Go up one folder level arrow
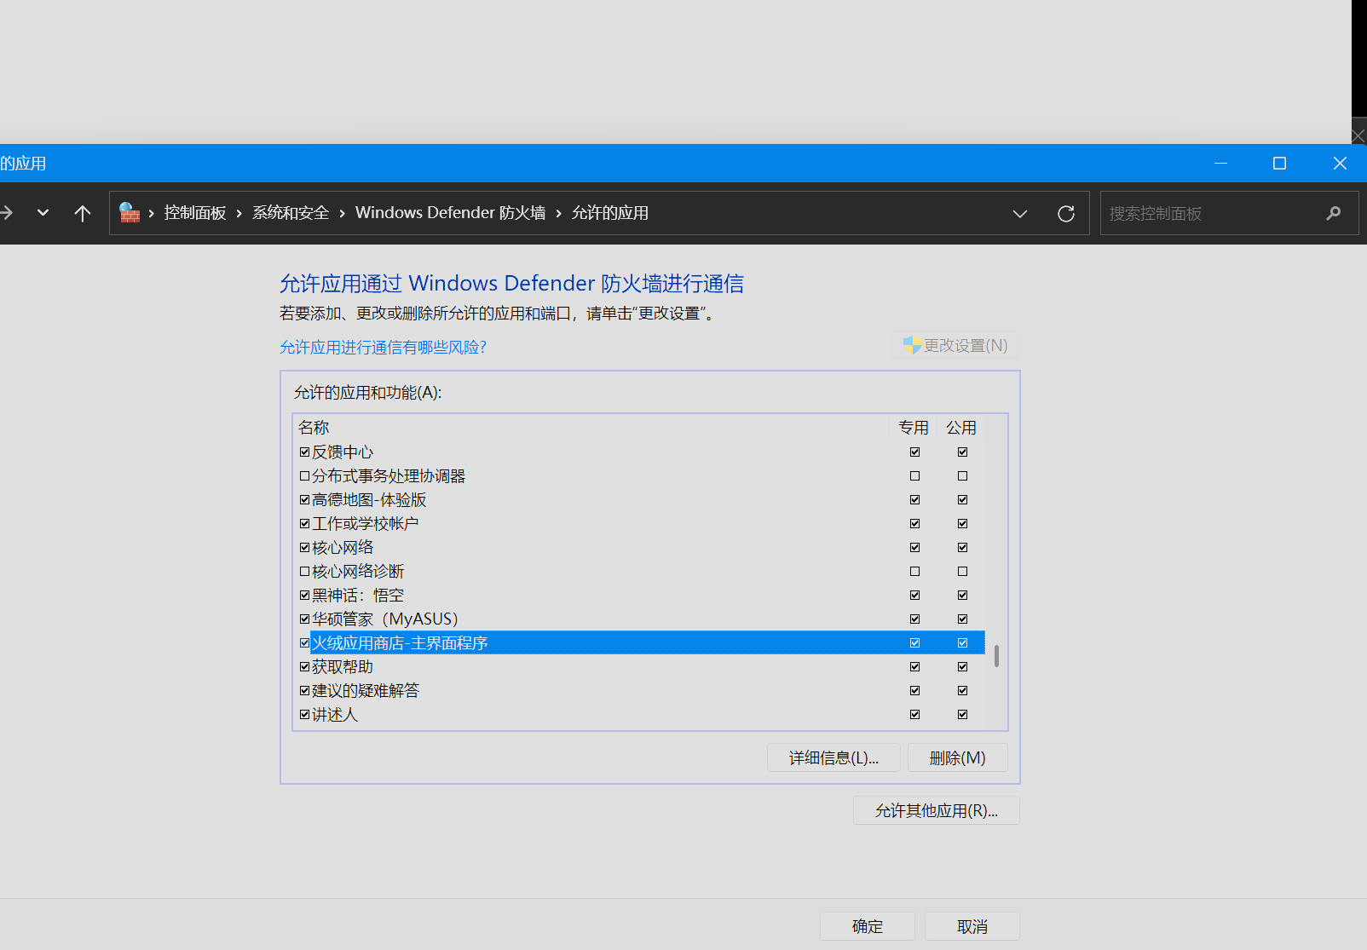The width and height of the screenshot is (1367, 950). [x=83, y=213]
